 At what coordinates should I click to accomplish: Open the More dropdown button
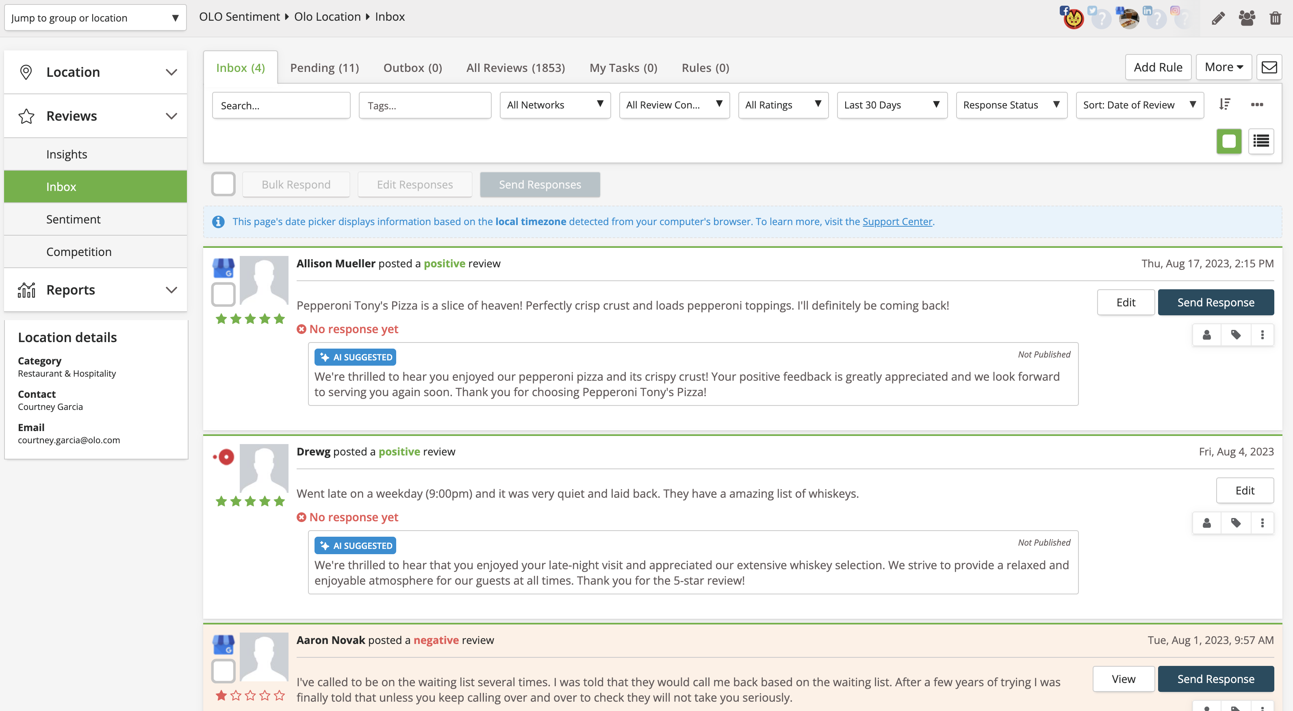(x=1224, y=67)
